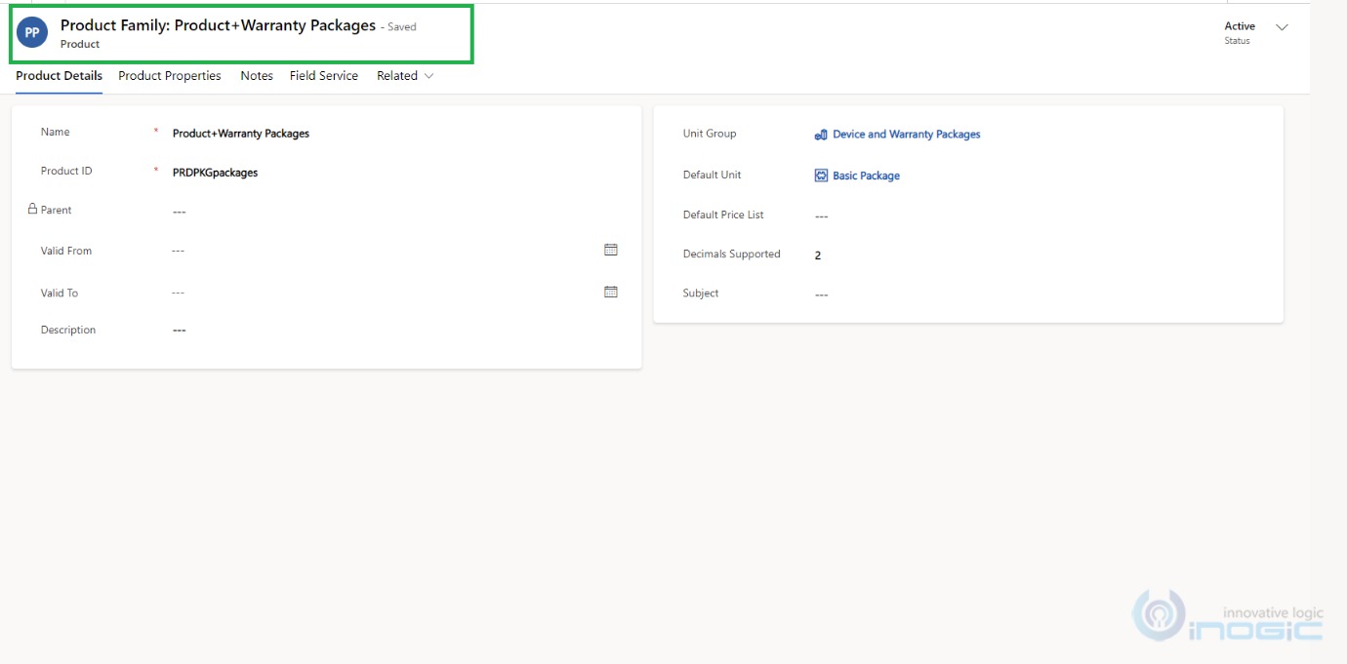Click the PP product record avatar

pos(30,32)
